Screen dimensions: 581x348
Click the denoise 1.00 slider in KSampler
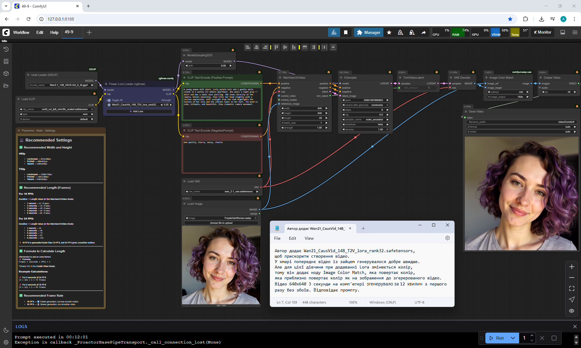point(365,129)
